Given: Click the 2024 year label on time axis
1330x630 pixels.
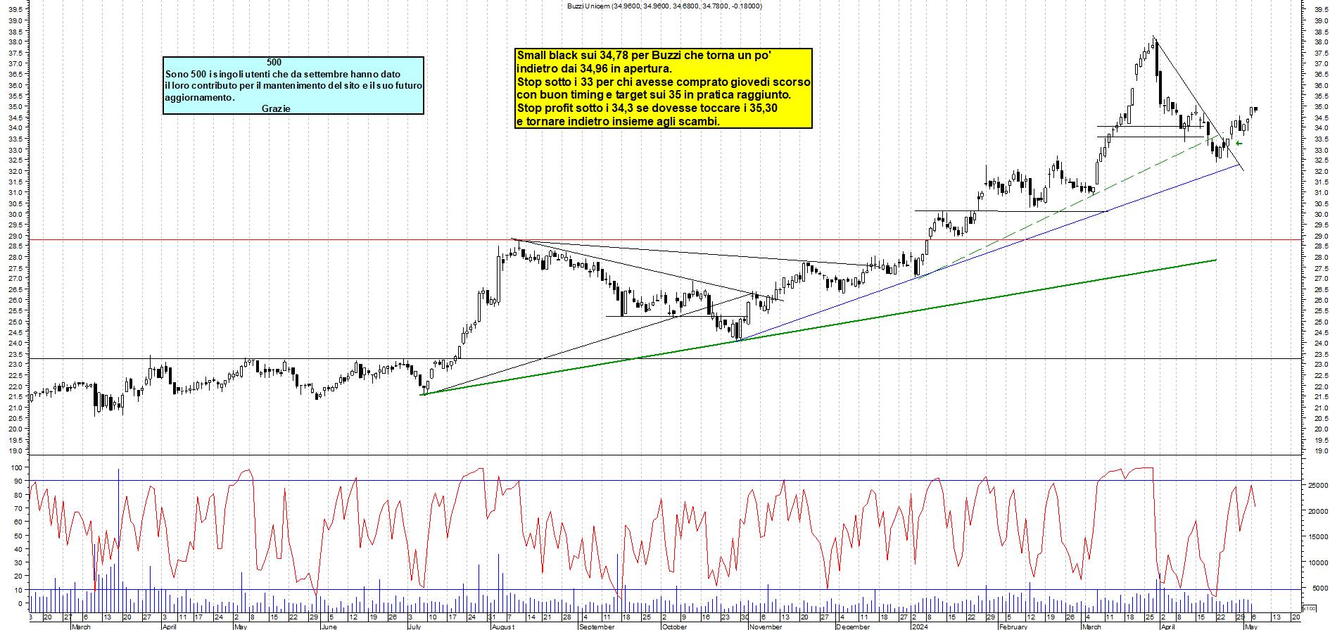Looking at the screenshot, I should click(919, 626).
